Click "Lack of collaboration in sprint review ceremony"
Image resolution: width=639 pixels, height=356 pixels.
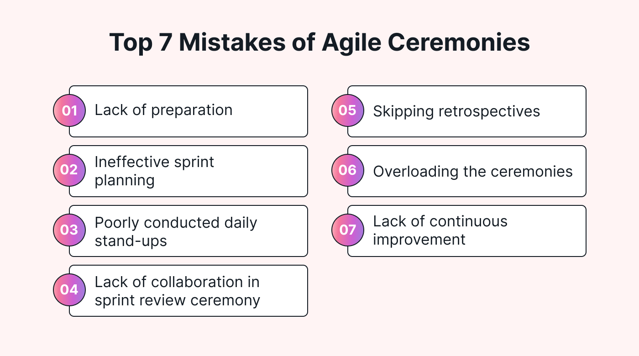[x=177, y=291]
